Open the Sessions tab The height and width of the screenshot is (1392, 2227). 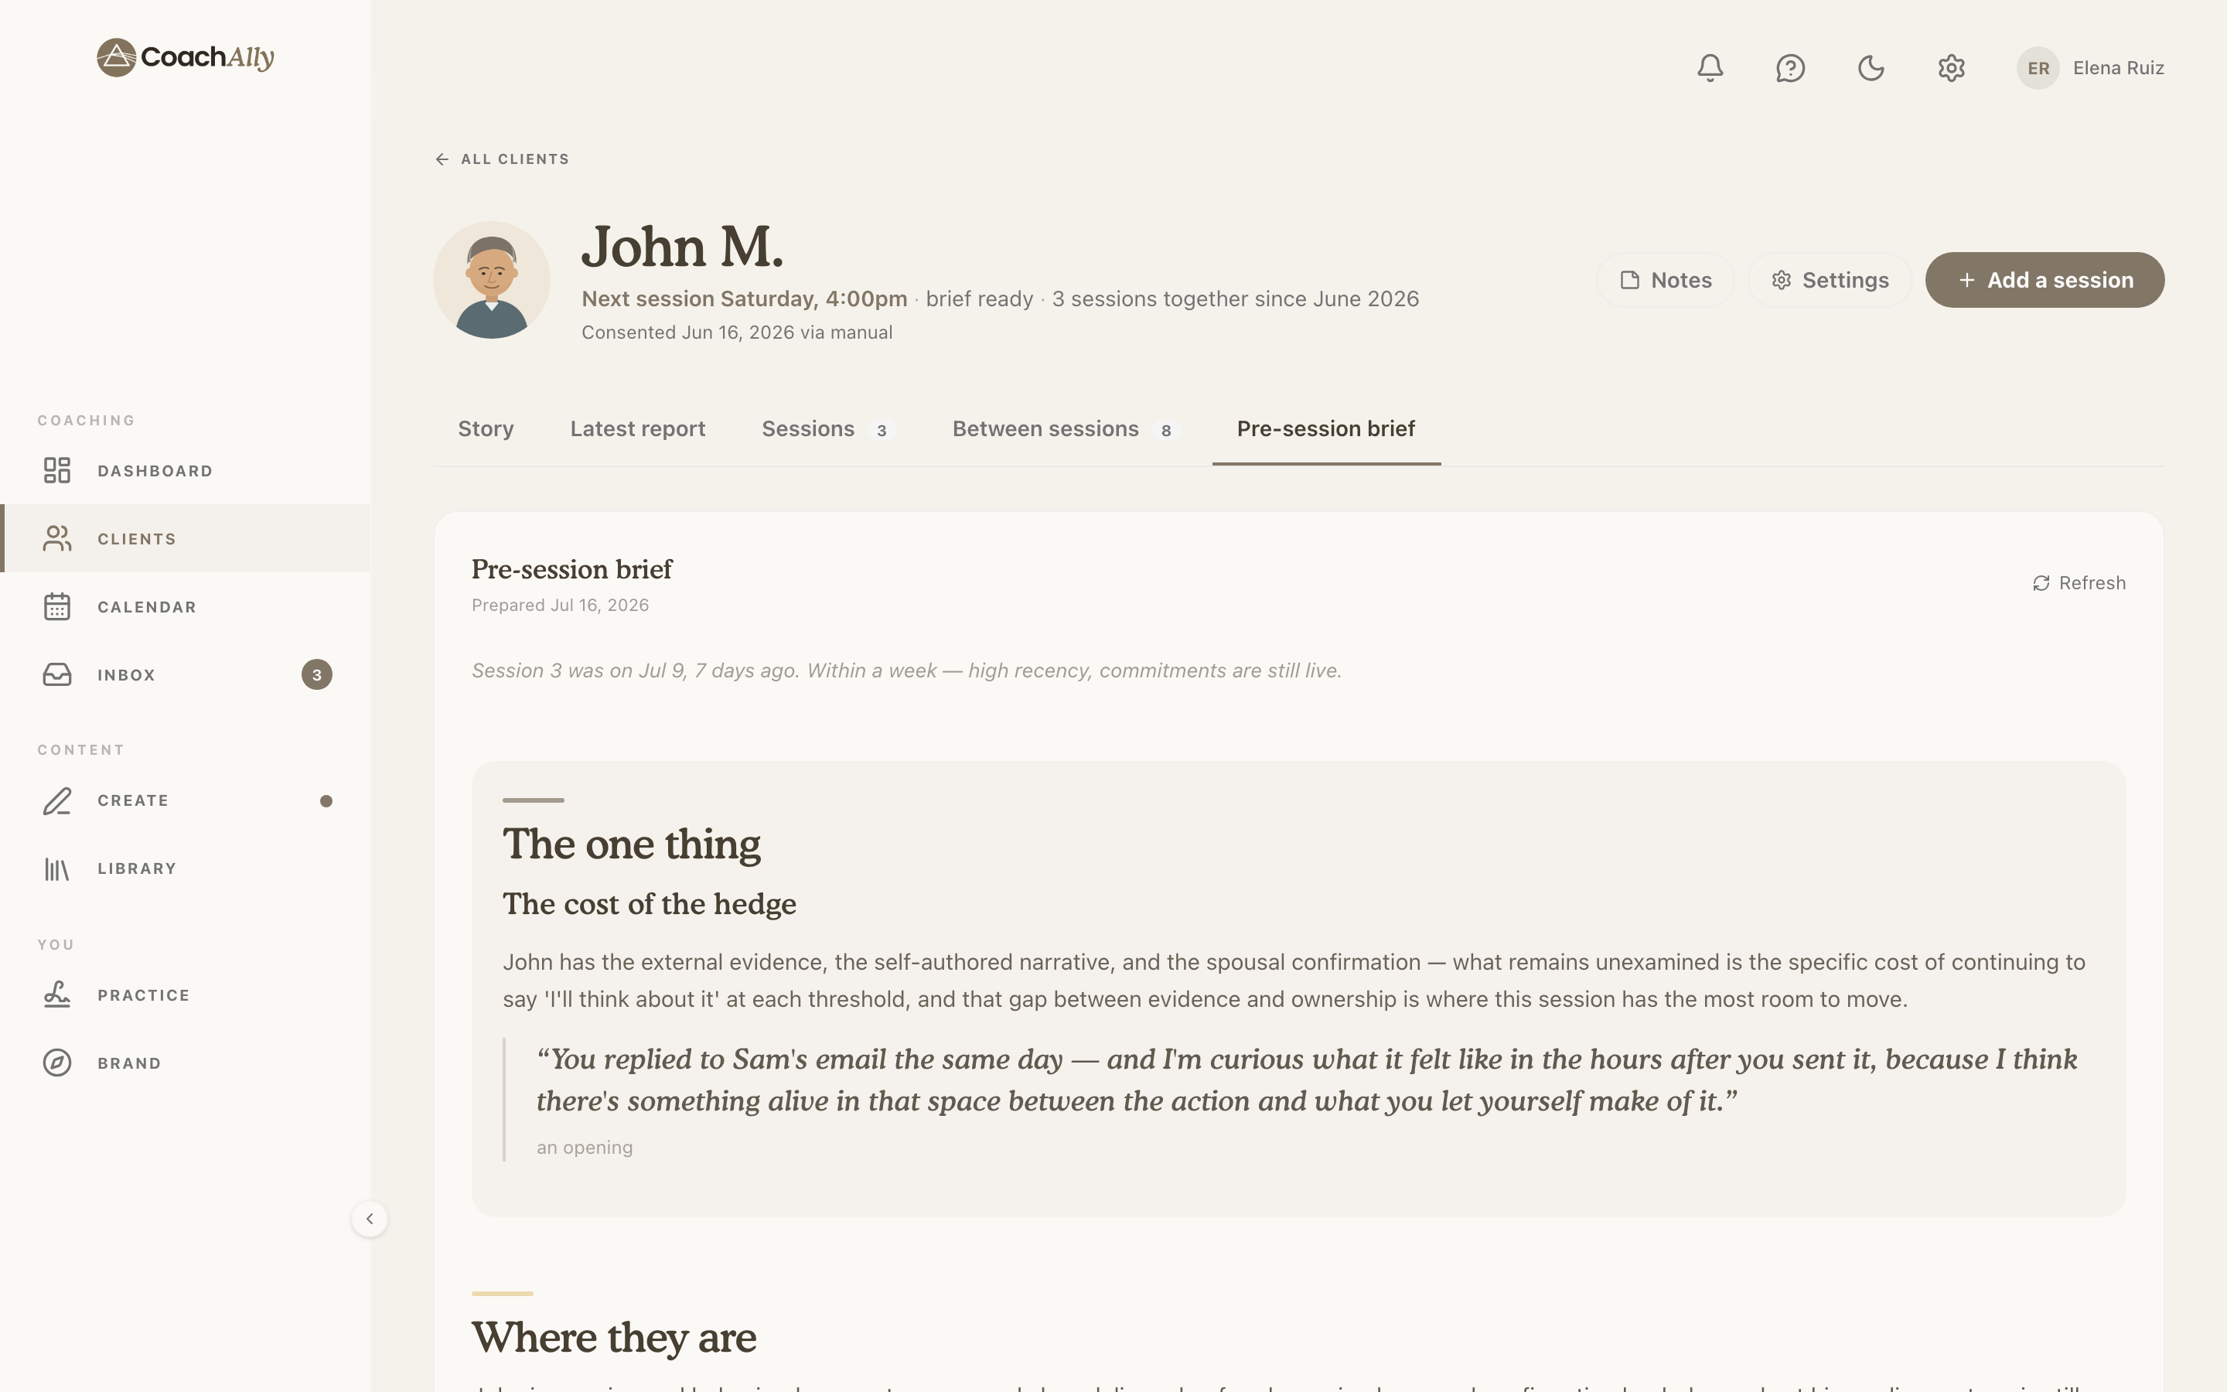click(x=827, y=429)
